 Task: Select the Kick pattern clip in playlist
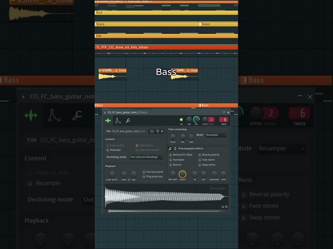tap(166, 12)
